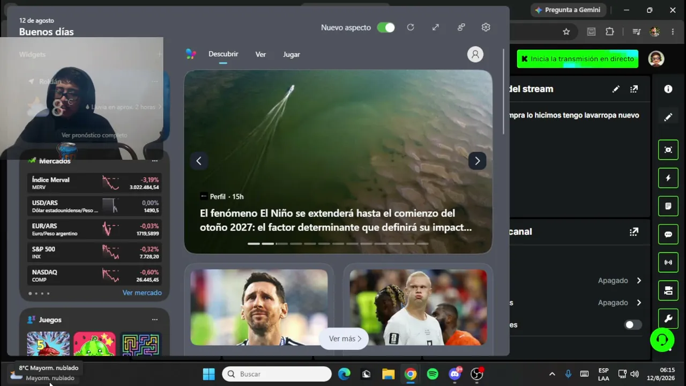The width and height of the screenshot is (686, 386).
Task: Pop out the 'canal' panel
Action: (634, 232)
